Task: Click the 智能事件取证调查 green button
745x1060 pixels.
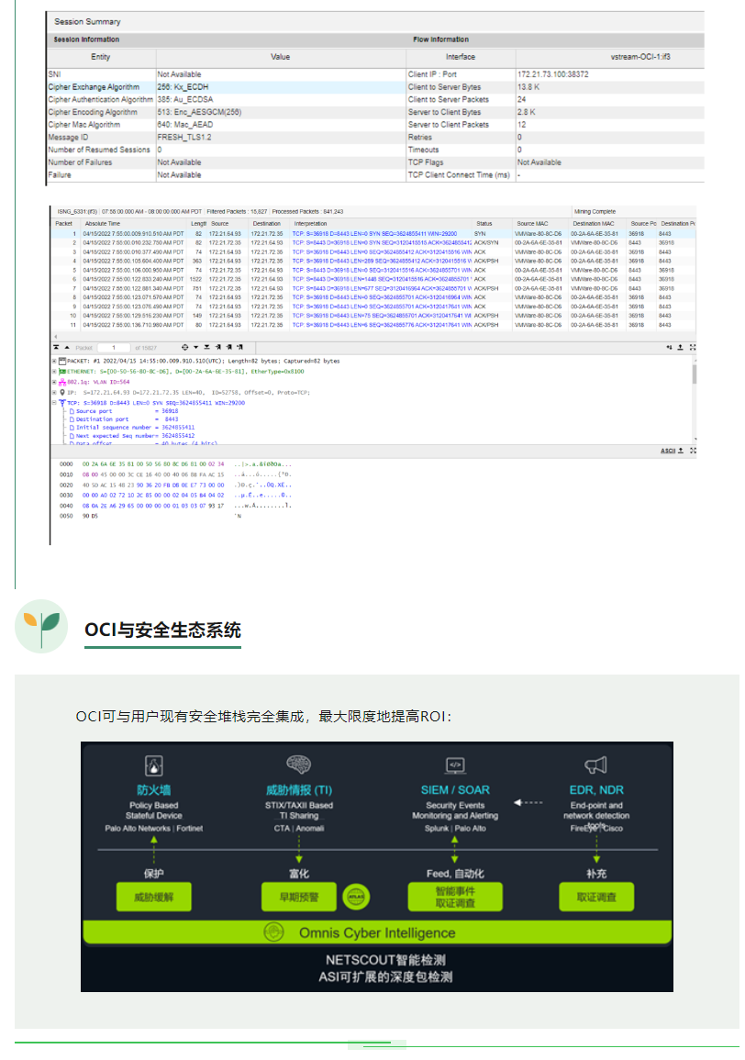Action: coord(455,897)
